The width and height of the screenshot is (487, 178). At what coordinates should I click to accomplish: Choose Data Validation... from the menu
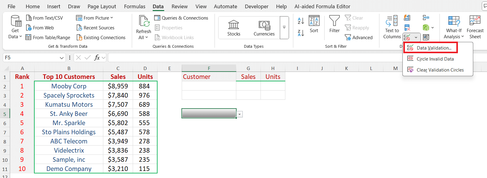[x=434, y=48]
